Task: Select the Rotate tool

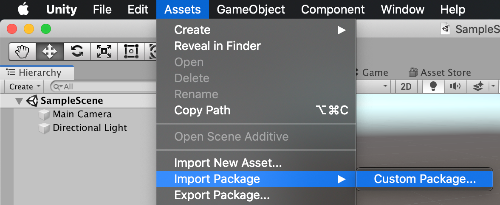Action: click(x=77, y=52)
